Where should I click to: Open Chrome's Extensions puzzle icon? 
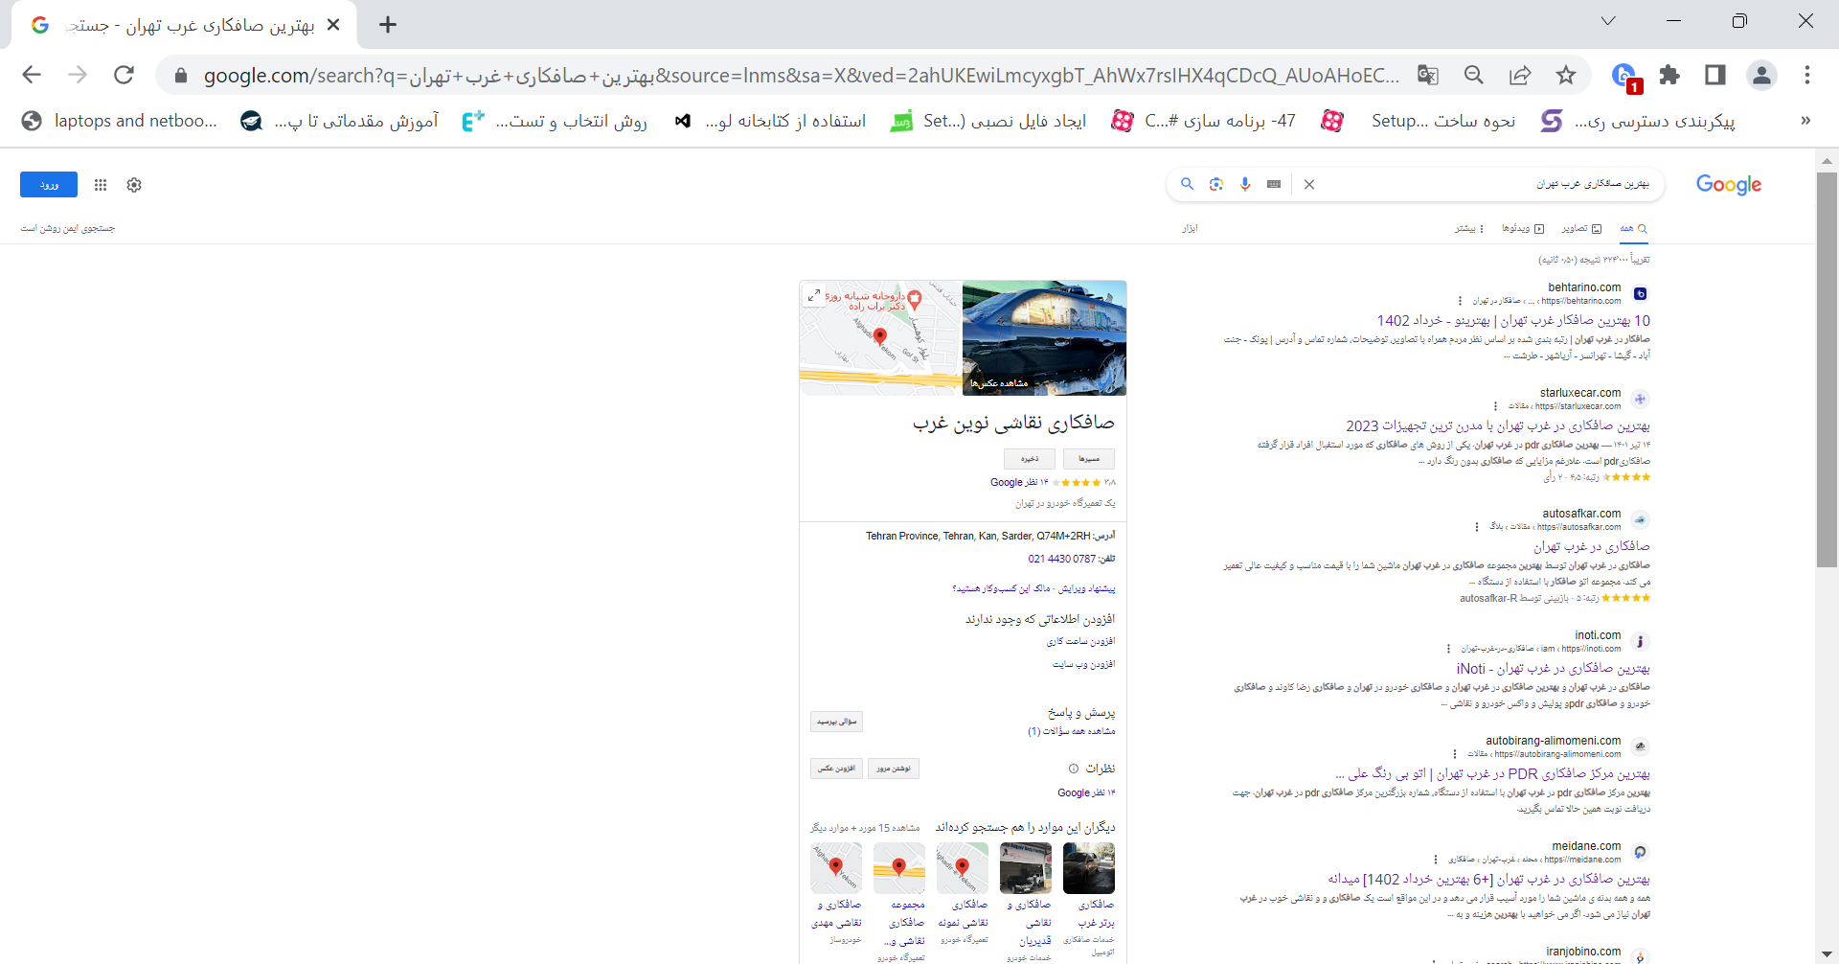coord(1669,75)
